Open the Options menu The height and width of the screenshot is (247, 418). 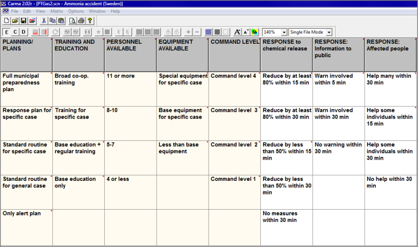pos(76,11)
